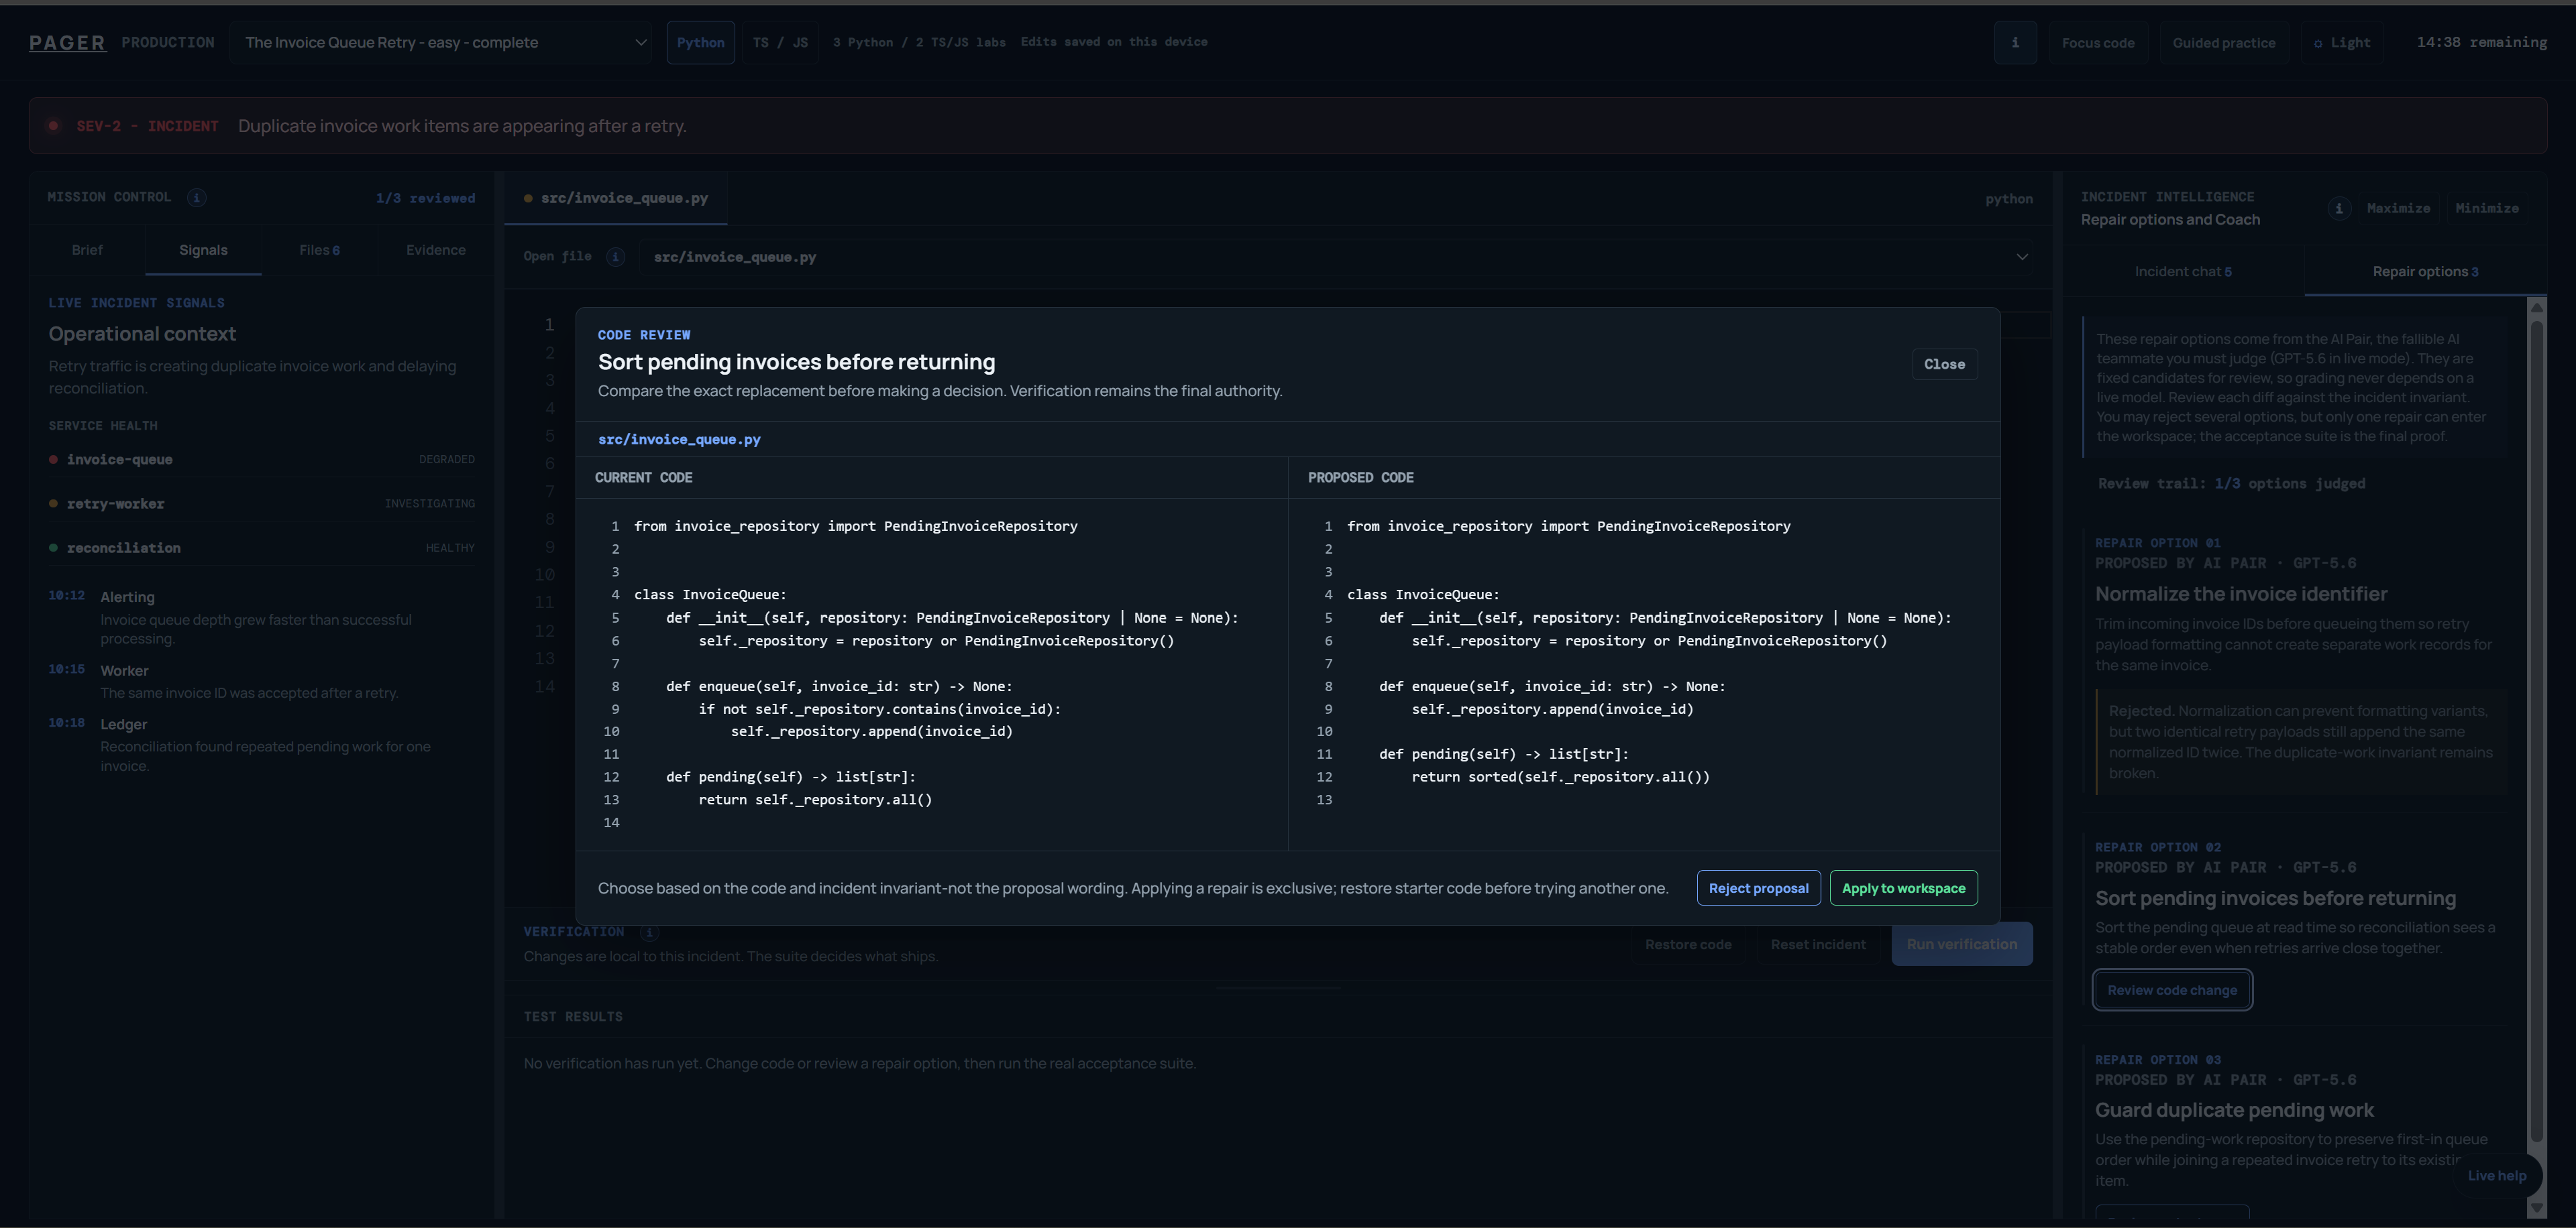Click the PROPOSED CODE column header
Viewport: 2576px width, 1228px height.
(x=1360, y=478)
